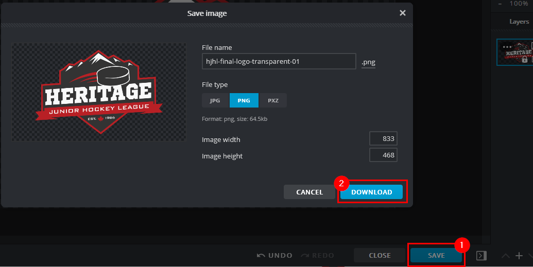533x267 pixels.
Task: Click the .png extension label
Action: (369, 62)
